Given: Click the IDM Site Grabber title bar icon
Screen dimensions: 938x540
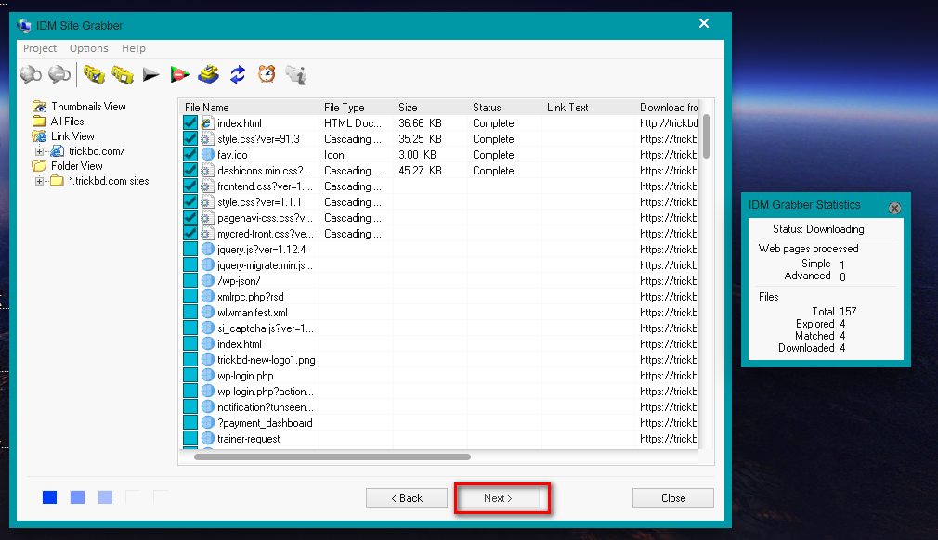Looking at the screenshot, I should pyautogui.click(x=24, y=26).
